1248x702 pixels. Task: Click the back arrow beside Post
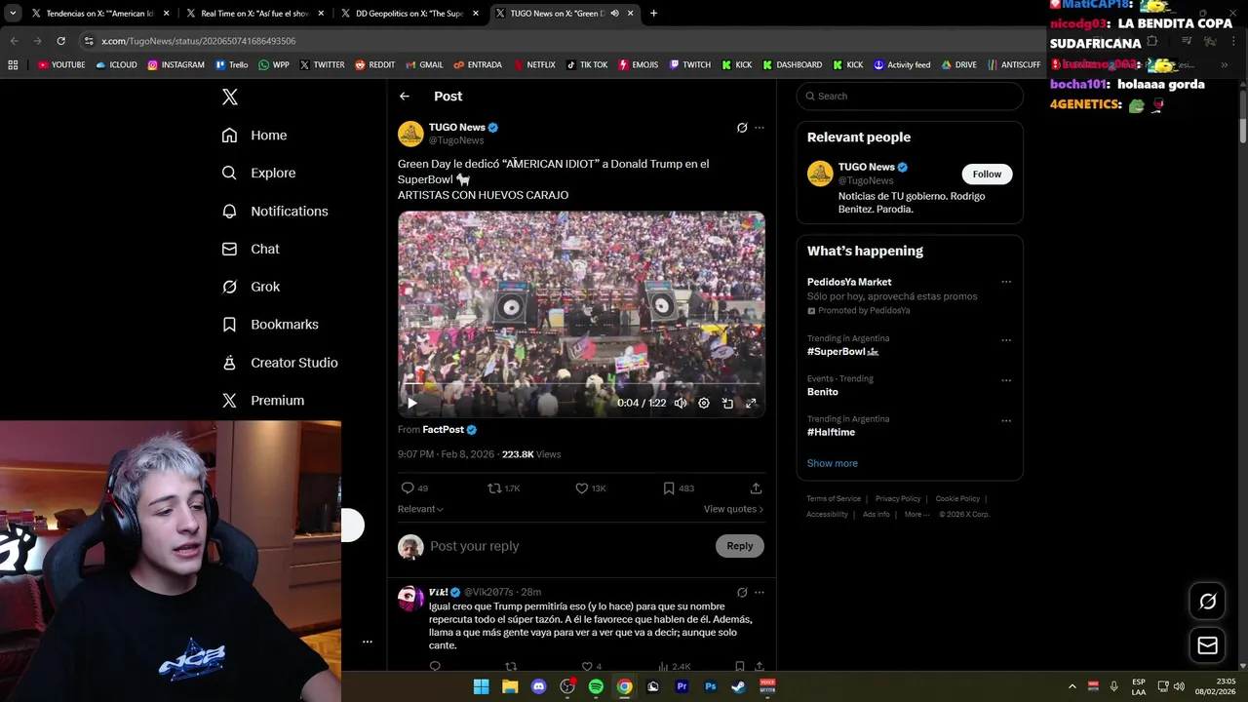405,97
